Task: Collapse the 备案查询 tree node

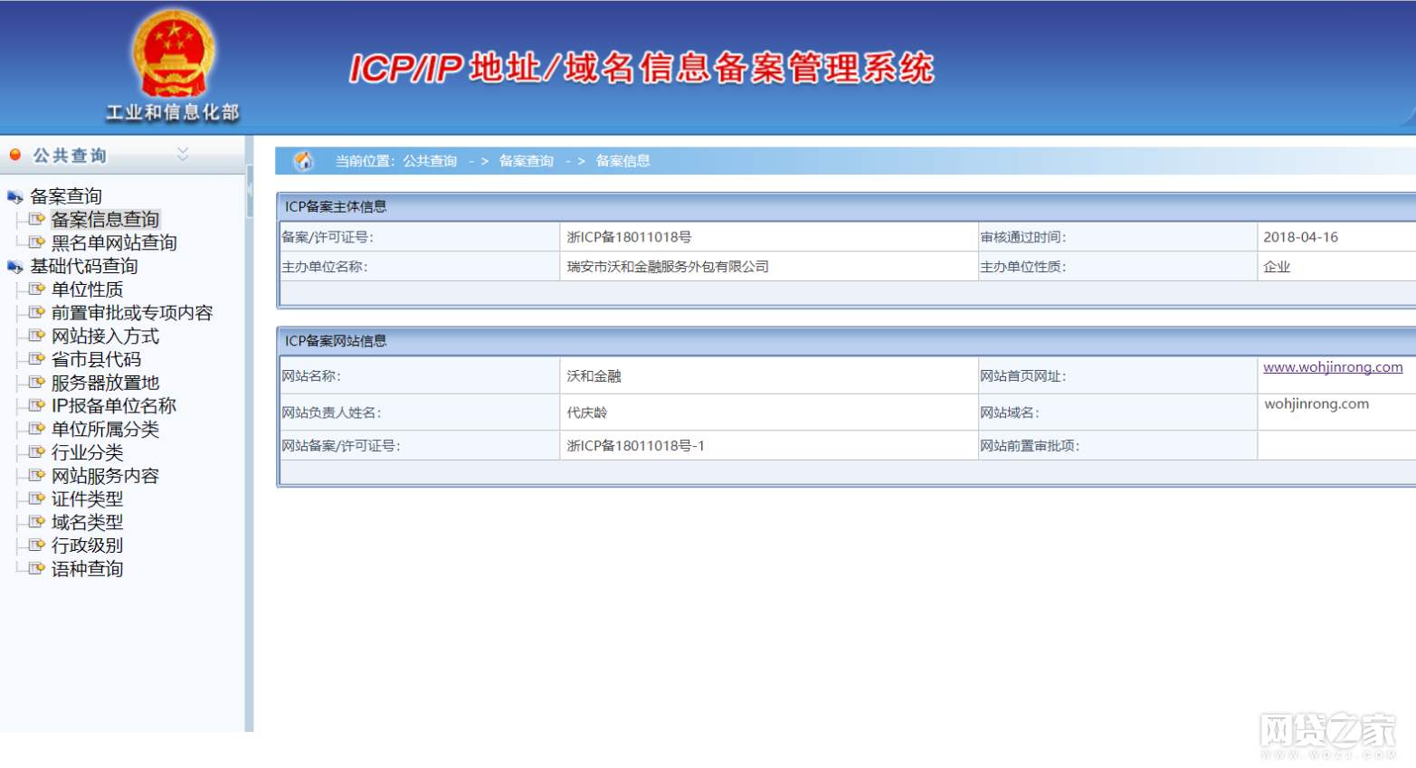Action: pos(14,196)
